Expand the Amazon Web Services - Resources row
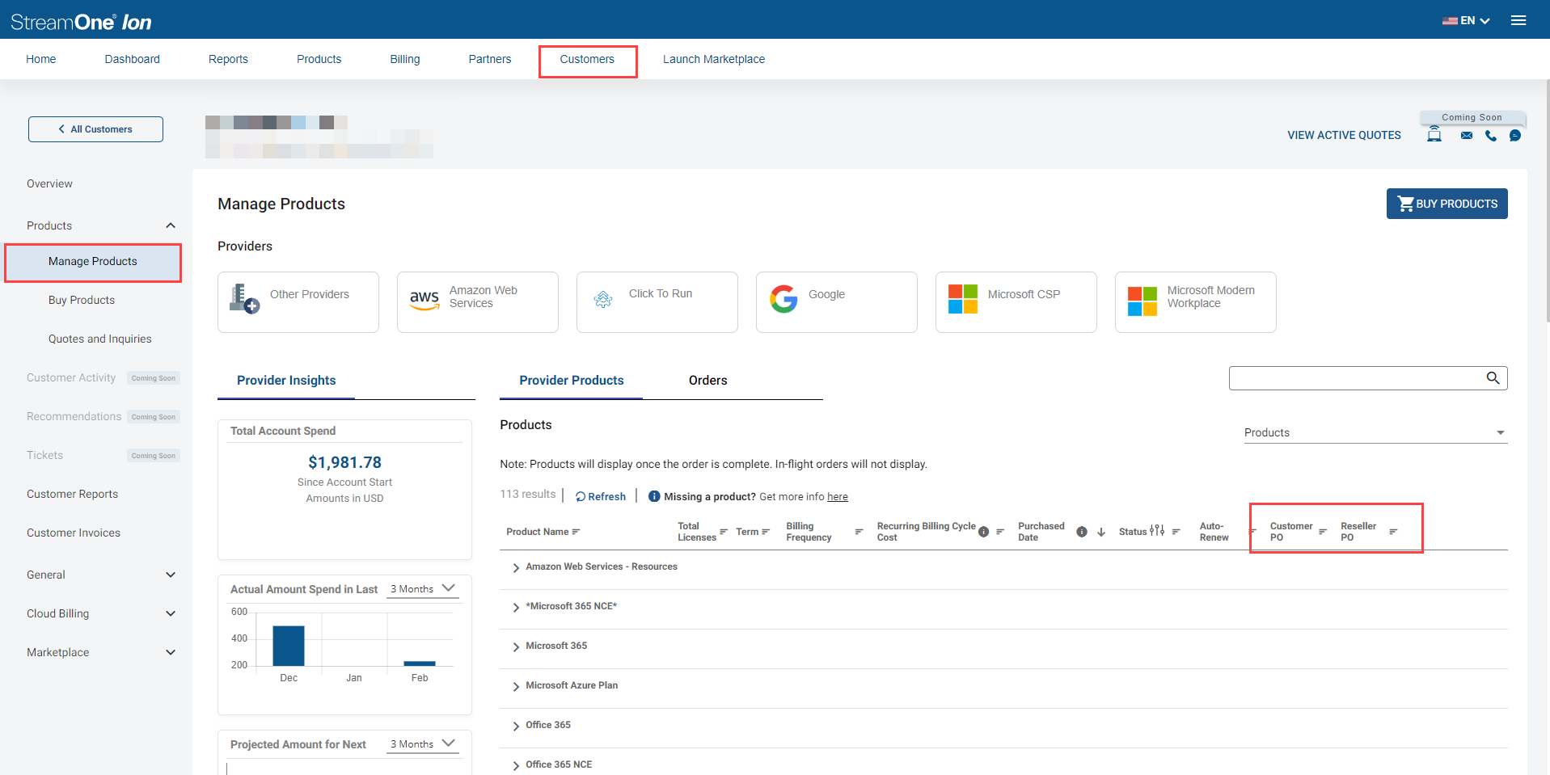The image size is (1550, 775). coord(516,568)
